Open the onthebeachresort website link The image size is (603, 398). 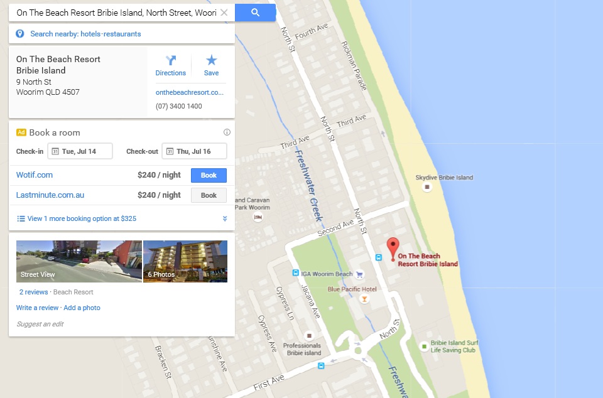(x=190, y=92)
